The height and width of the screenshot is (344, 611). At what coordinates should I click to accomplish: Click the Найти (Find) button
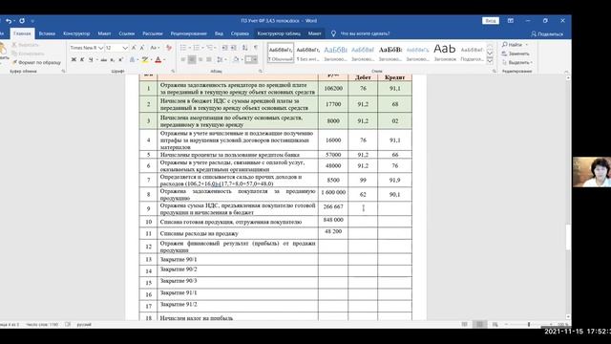pyautogui.click(x=516, y=45)
